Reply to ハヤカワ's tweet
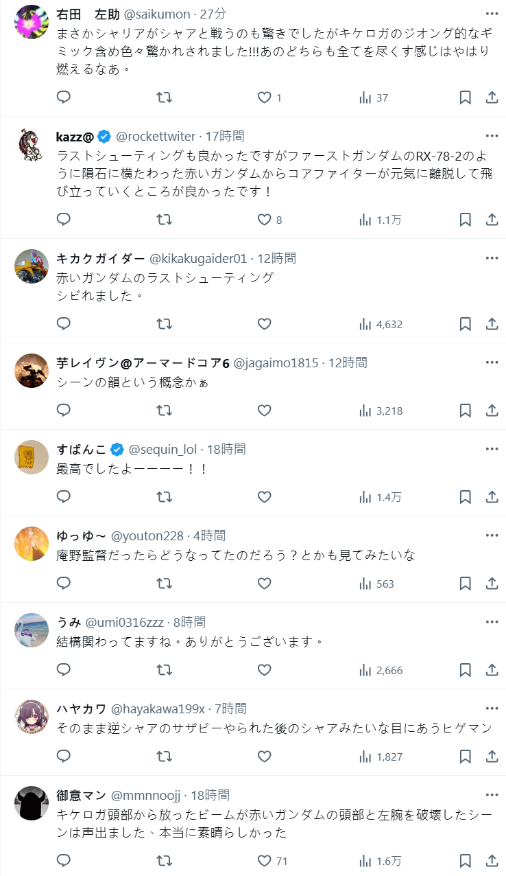506x876 pixels. click(64, 757)
